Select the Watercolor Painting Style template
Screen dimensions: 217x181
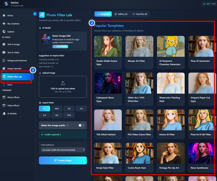pyautogui.click(x=171, y=89)
